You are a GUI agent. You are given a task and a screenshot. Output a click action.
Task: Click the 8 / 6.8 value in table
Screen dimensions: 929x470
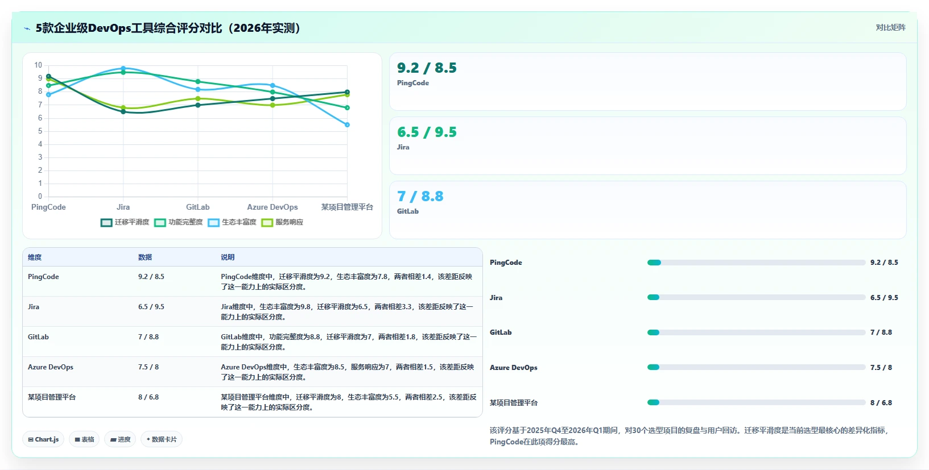pyautogui.click(x=148, y=397)
